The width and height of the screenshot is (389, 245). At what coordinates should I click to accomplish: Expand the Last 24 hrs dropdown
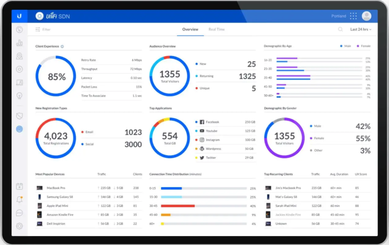pyautogui.click(x=361, y=29)
